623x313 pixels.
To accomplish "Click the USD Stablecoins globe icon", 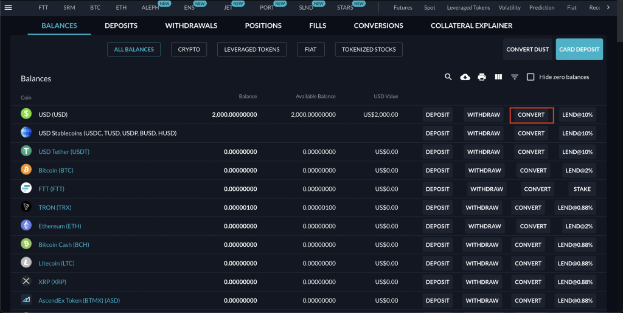I will [26, 132].
